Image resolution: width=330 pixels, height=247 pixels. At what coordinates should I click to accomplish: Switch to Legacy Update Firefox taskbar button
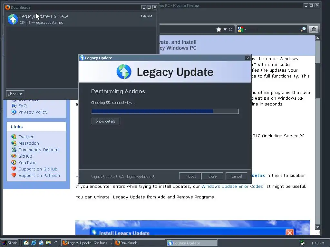point(87,243)
